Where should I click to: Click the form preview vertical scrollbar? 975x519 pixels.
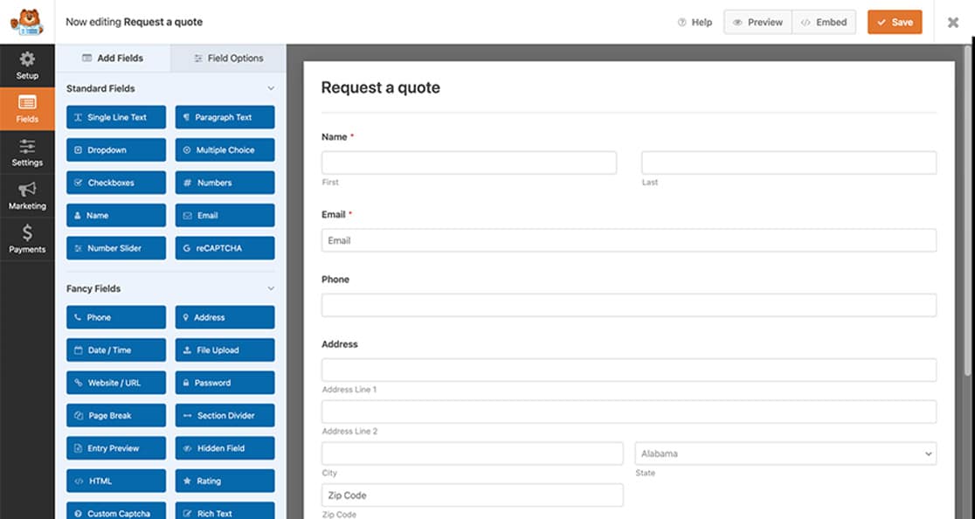coord(967,211)
